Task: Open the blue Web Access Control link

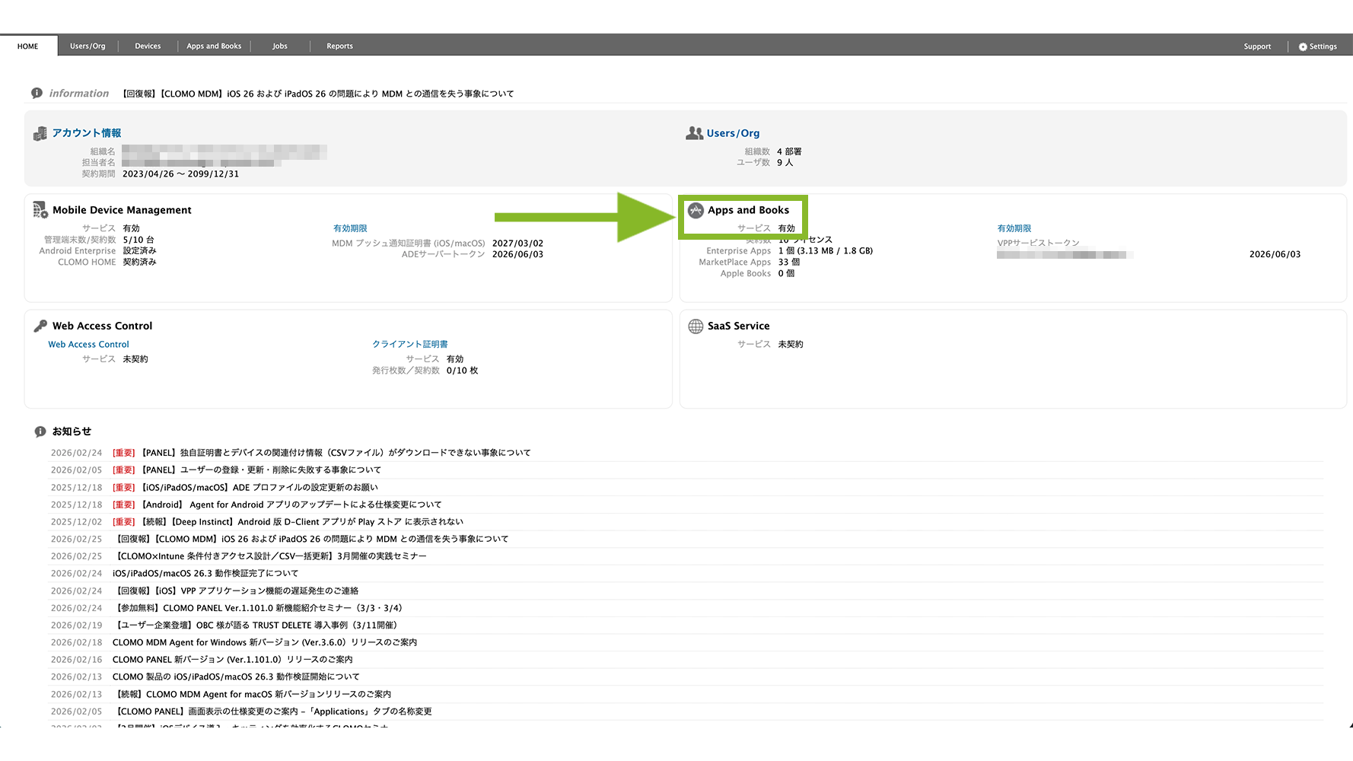Action: tap(88, 344)
